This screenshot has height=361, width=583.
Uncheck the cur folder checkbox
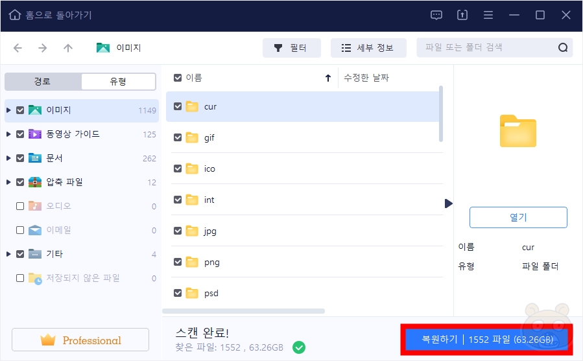tap(178, 107)
